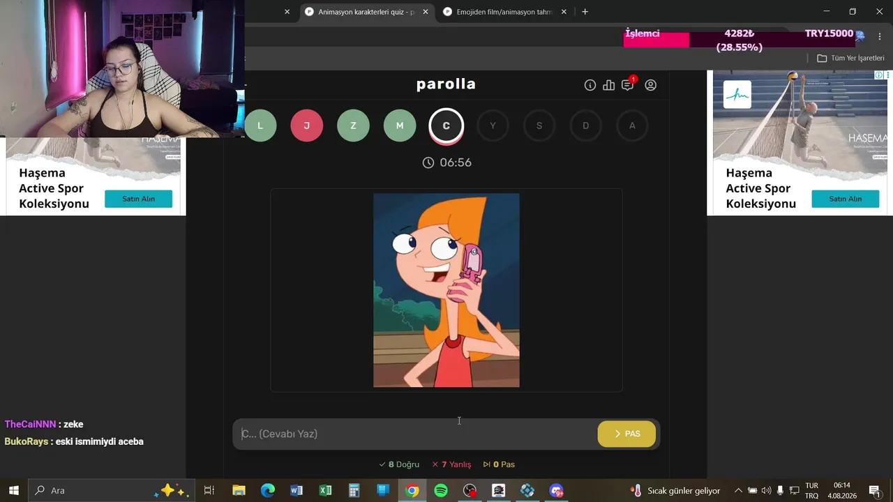The height and width of the screenshot is (502, 893).
Task: Open the Windows notification center
Action: [874, 490]
